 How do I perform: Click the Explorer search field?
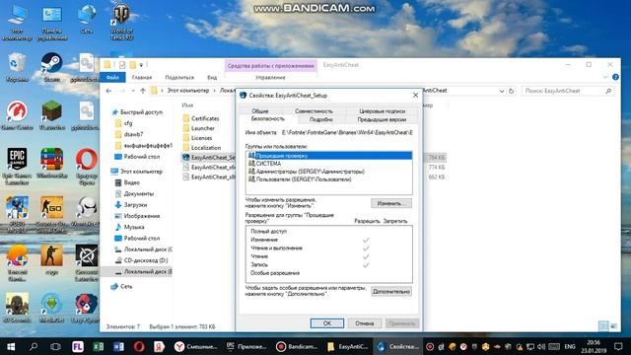click(x=568, y=91)
